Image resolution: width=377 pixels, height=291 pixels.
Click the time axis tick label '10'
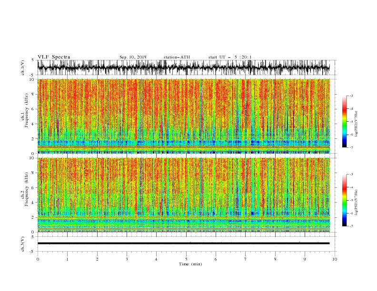(335, 259)
